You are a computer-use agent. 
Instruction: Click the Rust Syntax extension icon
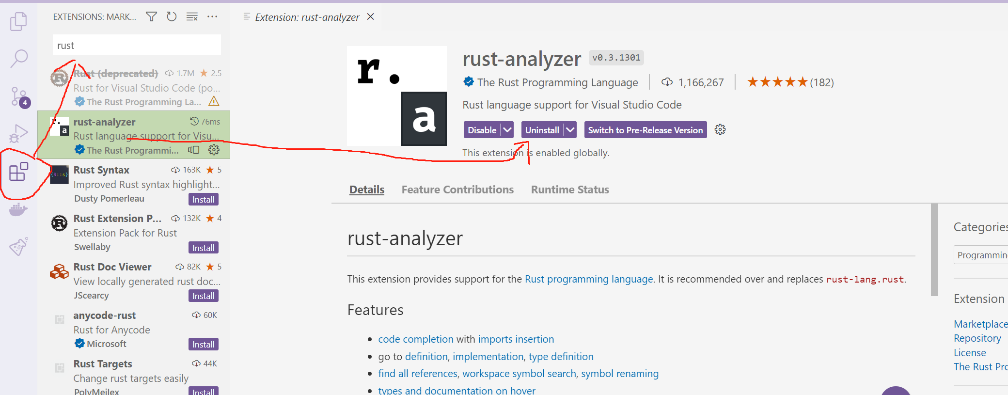[60, 174]
